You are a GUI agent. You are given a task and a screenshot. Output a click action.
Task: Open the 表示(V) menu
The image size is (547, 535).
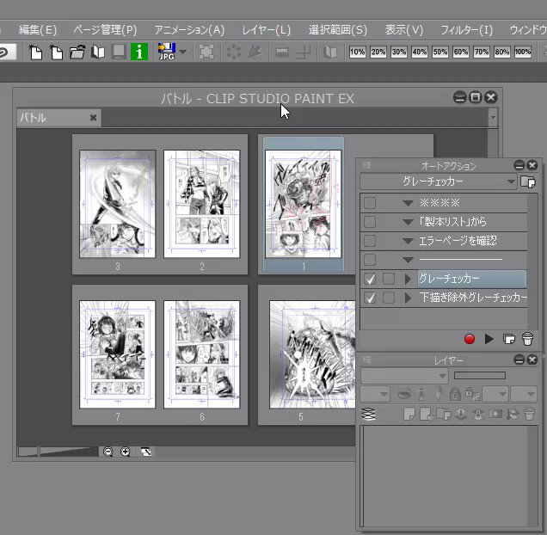click(404, 30)
